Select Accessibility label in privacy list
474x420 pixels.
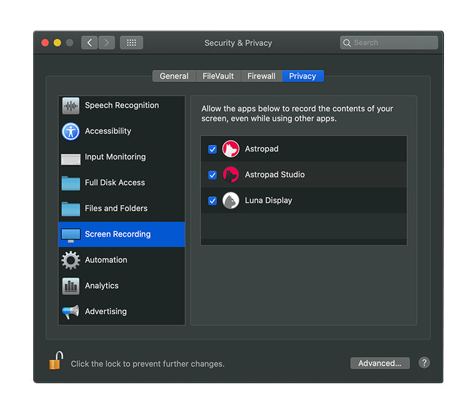click(x=108, y=131)
